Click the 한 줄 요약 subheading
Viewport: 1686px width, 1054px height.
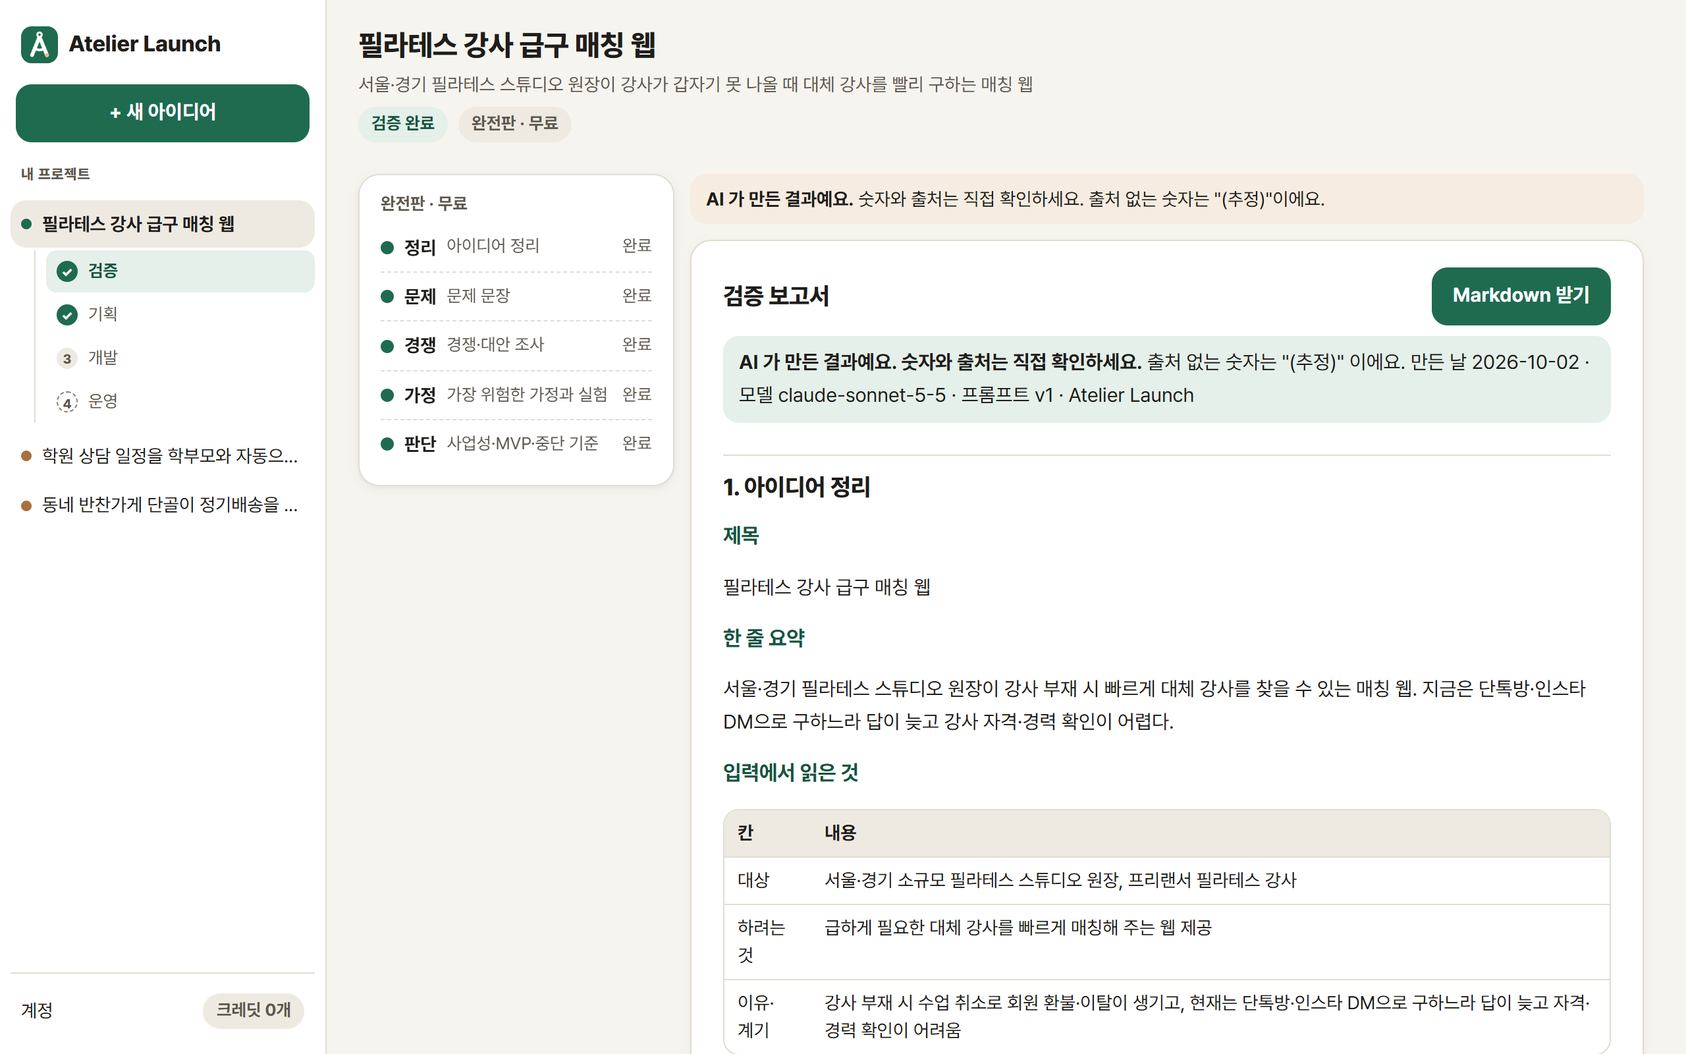click(x=763, y=638)
